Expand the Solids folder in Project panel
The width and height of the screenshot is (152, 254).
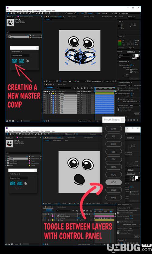coord(6,165)
